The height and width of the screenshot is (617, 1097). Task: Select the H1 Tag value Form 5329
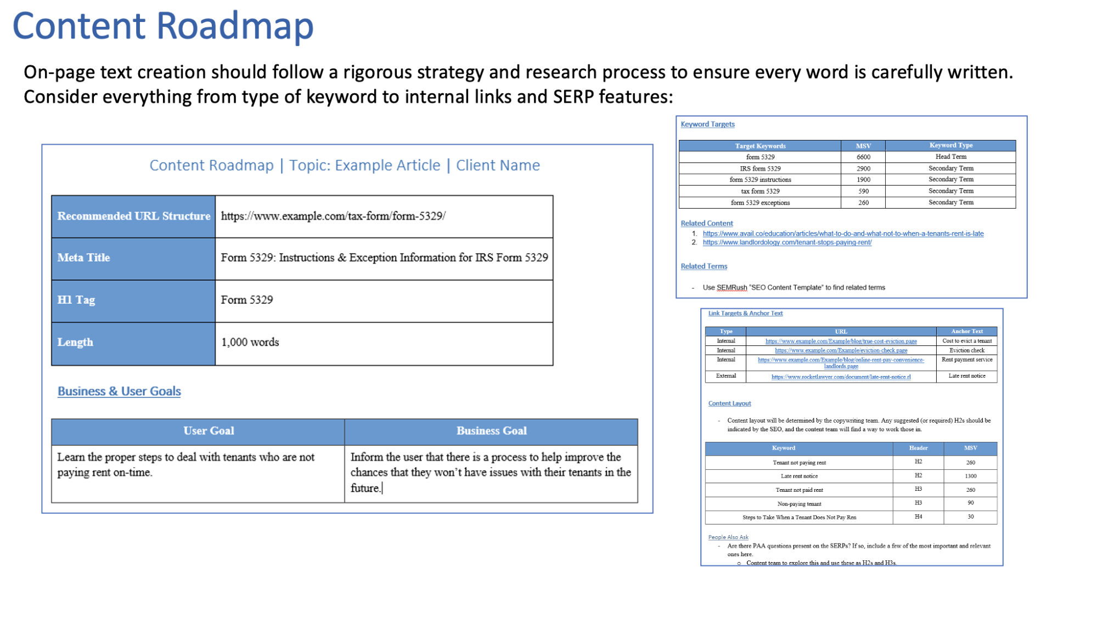coord(247,300)
